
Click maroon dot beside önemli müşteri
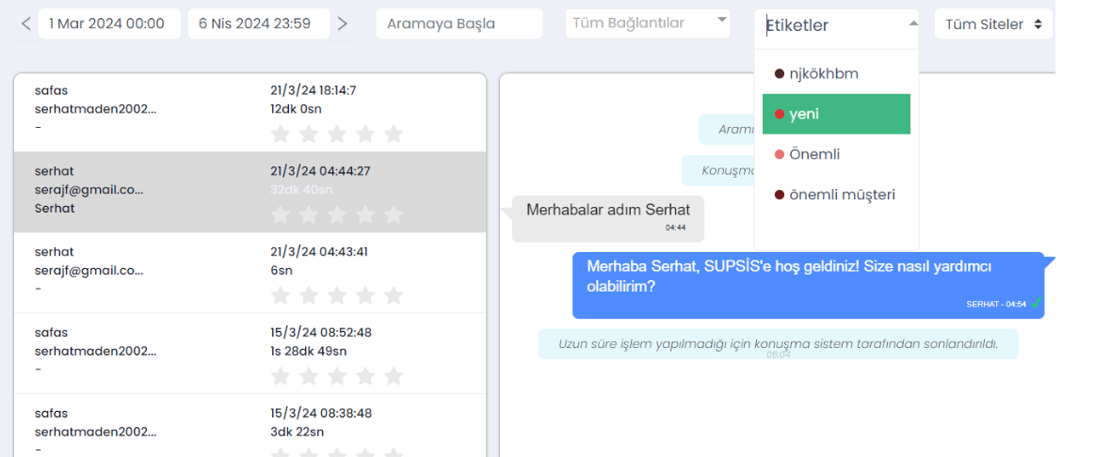coord(780,196)
